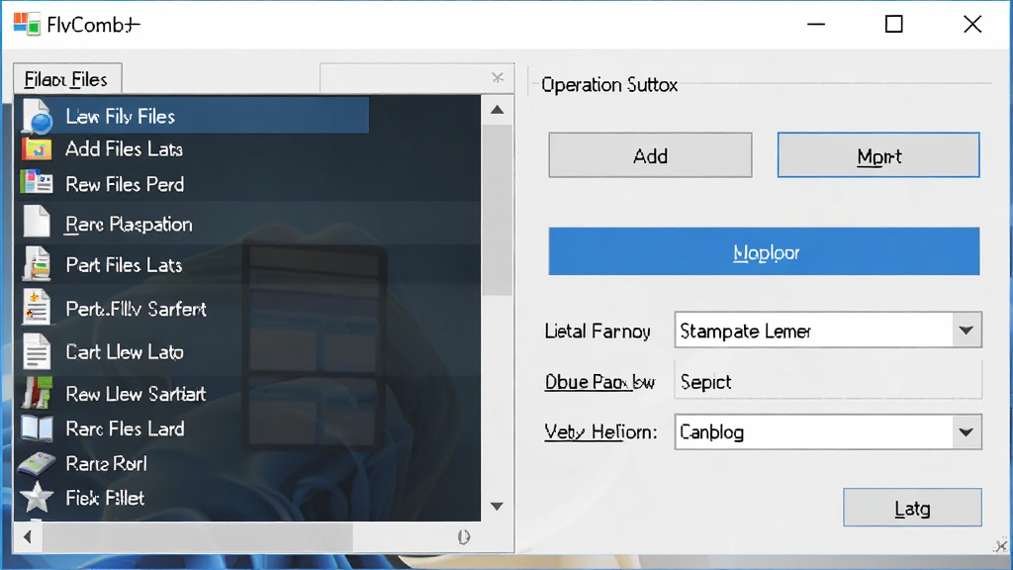The height and width of the screenshot is (570, 1013).
Task: Click the colored icon beside Rew Files Perd
Action: [37, 182]
